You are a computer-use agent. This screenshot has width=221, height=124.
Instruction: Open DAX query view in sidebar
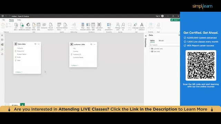tap(2, 49)
